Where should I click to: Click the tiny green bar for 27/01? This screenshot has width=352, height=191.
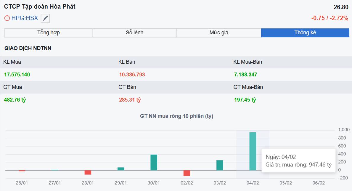(x=55, y=170)
